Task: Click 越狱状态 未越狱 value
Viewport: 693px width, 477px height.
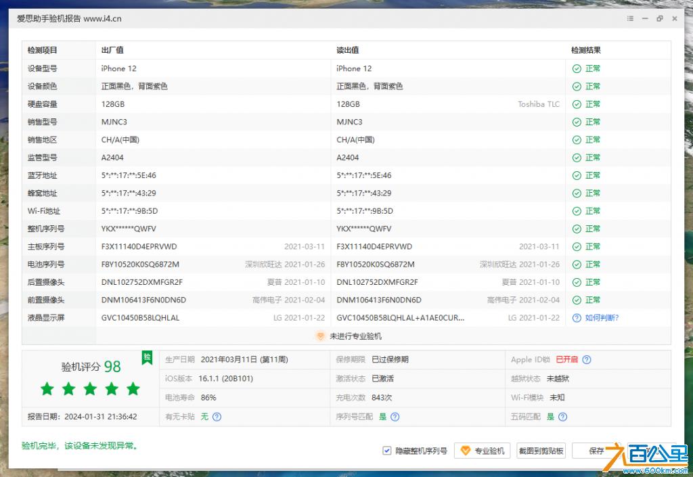Action: click(x=558, y=378)
